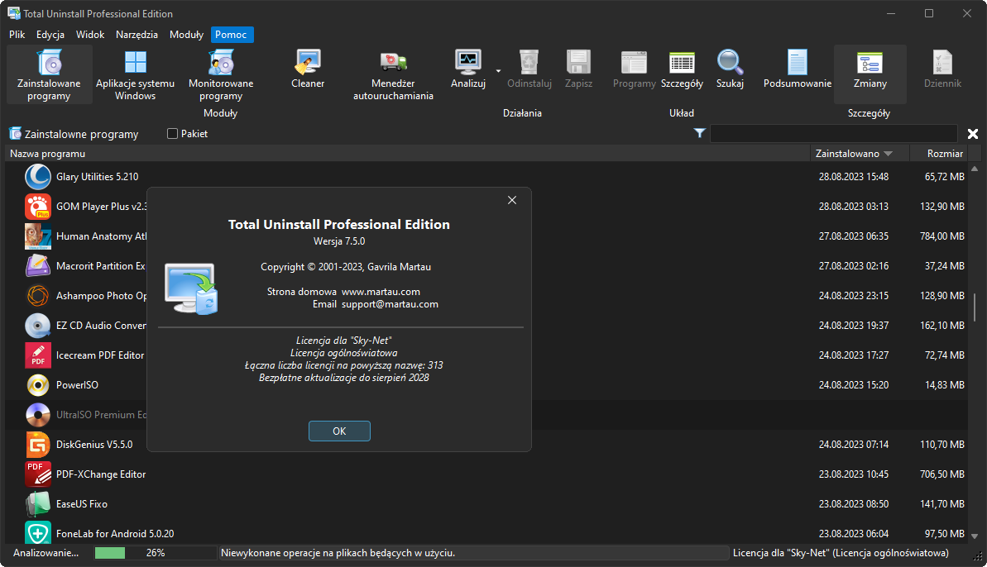Click license status bar entry
Image resolution: width=987 pixels, height=567 pixels.
841,553
